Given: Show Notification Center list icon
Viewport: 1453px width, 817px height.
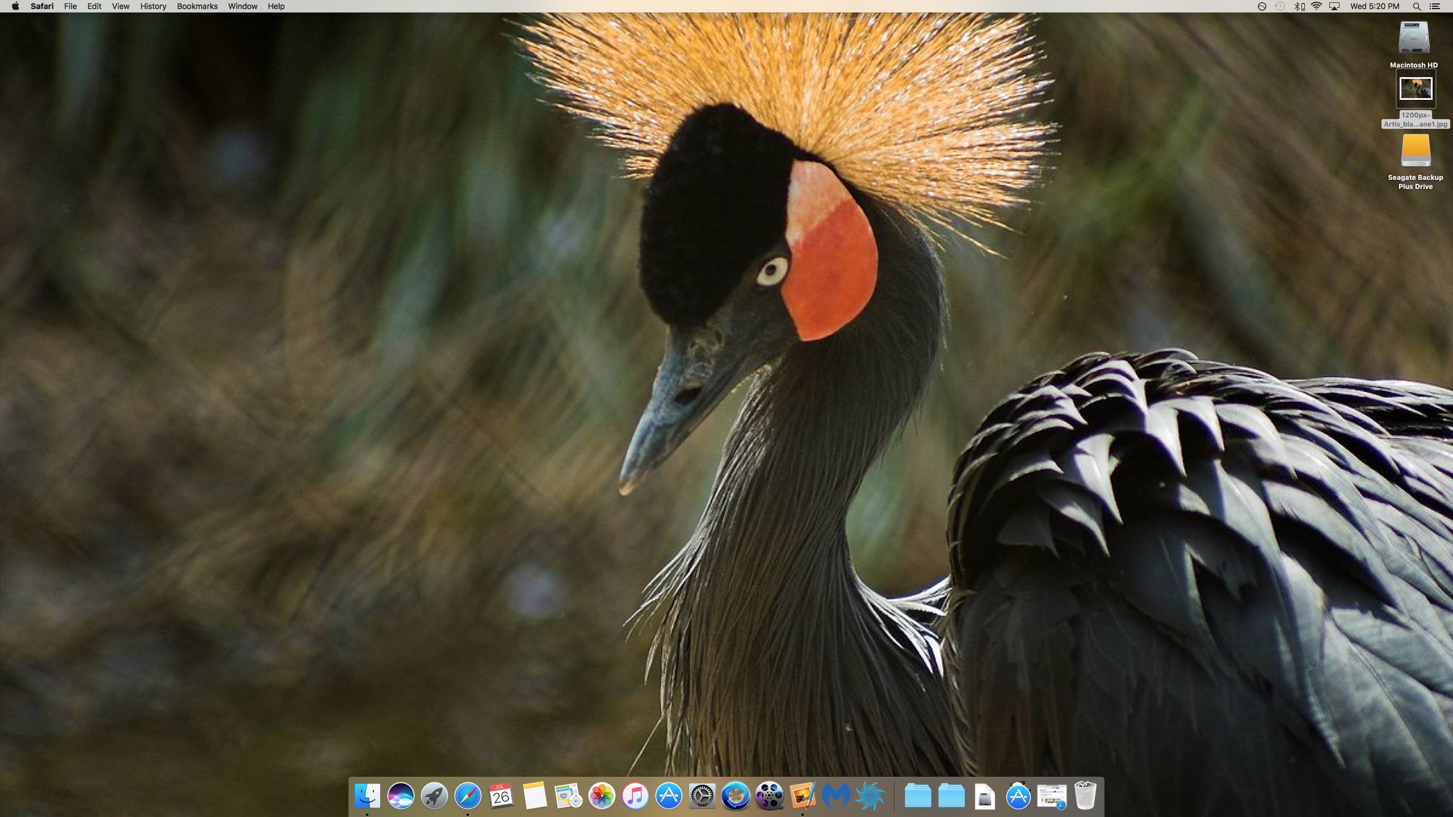Looking at the screenshot, I should pos(1434,6).
